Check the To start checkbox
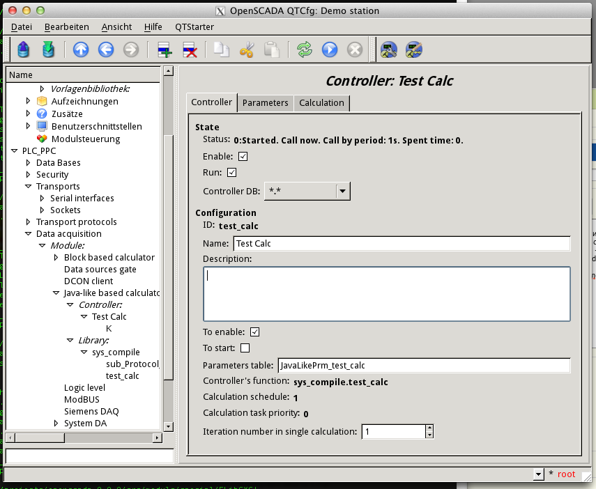Viewport: 596px width, 489px height. click(x=245, y=348)
